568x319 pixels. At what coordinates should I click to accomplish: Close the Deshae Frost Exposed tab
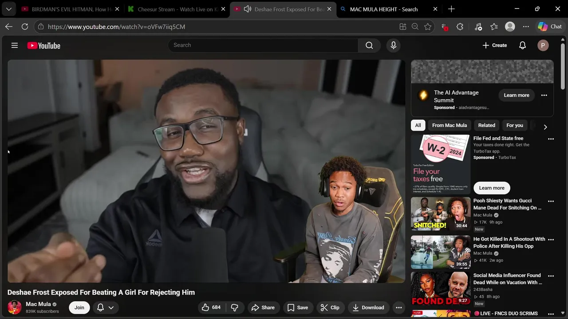(x=329, y=9)
